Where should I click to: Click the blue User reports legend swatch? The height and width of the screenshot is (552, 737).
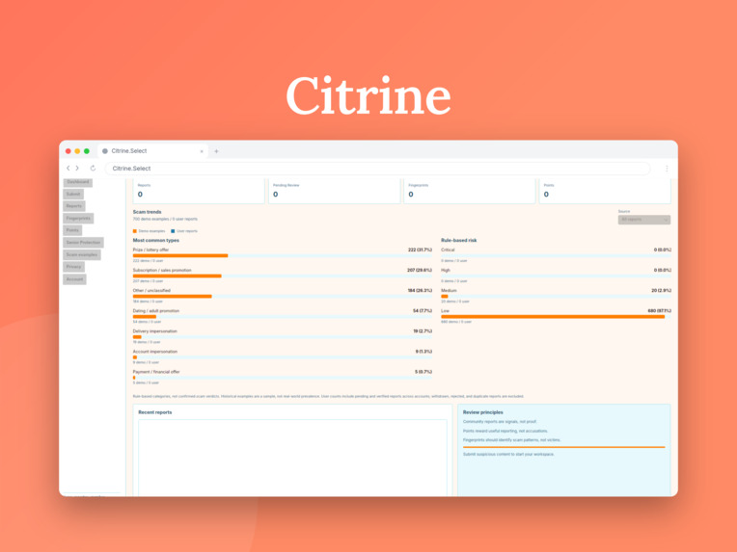173,231
